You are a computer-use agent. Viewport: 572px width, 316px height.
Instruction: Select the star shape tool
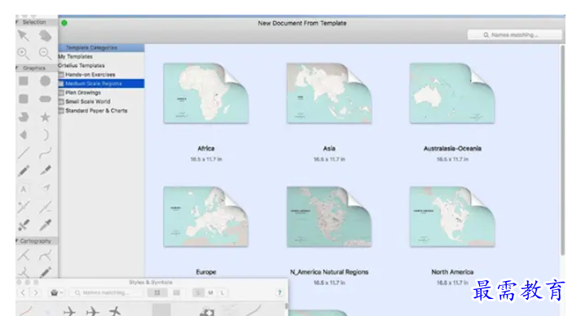click(46, 117)
